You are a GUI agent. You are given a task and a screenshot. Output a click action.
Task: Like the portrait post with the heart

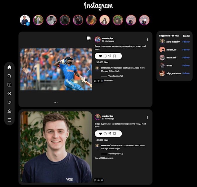point(101,134)
